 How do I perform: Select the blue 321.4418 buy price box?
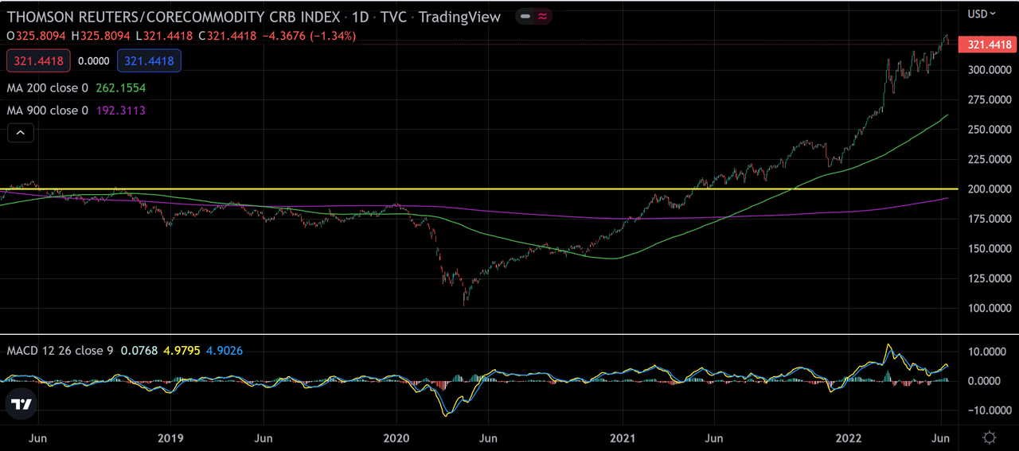pyautogui.click(x=150, y=61)
